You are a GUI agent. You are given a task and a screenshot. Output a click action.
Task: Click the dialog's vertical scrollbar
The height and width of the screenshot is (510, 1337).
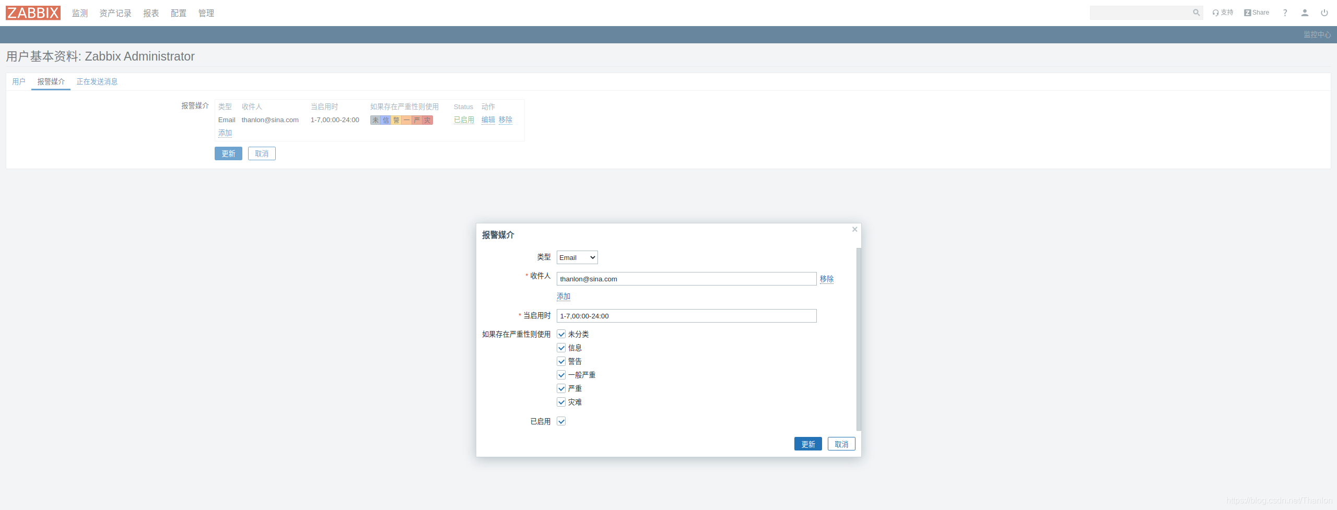(859, 339)
